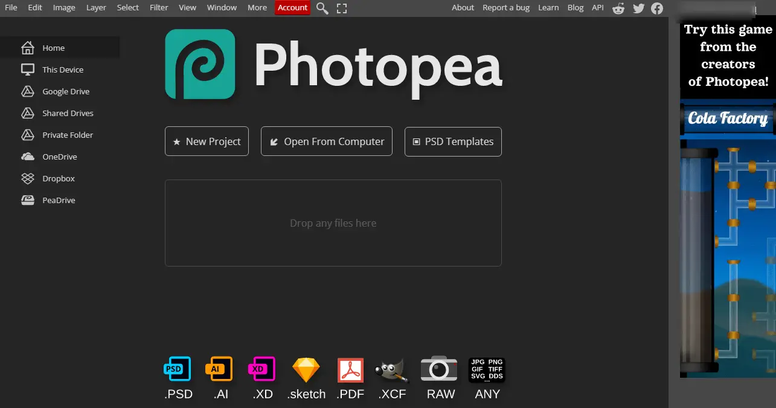Click the New Project button
This screenshot has width=776, height=408.
coord(207,141)
